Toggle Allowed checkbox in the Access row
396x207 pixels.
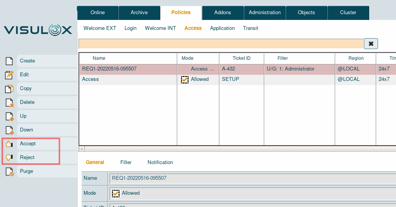click(185, 79)
